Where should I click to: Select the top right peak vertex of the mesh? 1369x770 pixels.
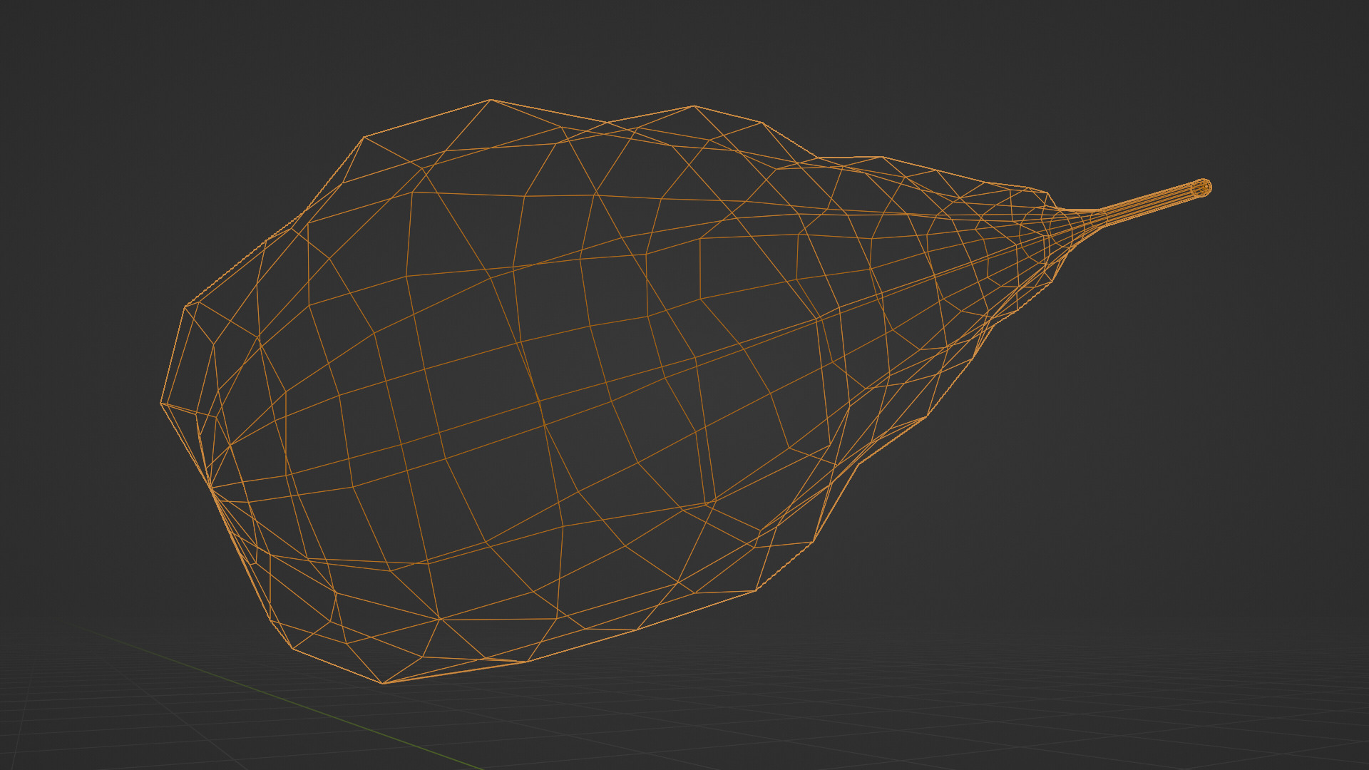pos(694,106)
